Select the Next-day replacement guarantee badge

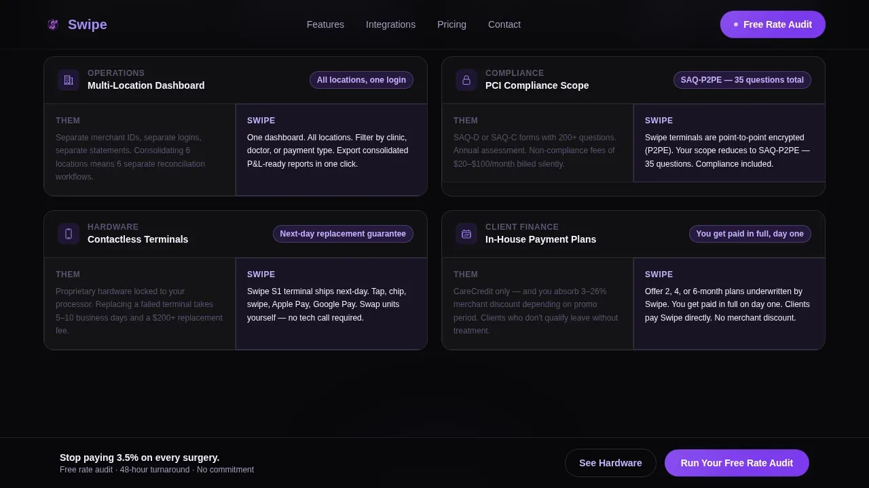click(x=343, y=234)
